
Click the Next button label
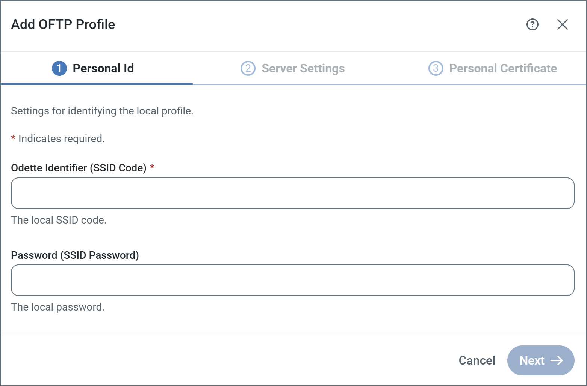click(x=532, y=360)
